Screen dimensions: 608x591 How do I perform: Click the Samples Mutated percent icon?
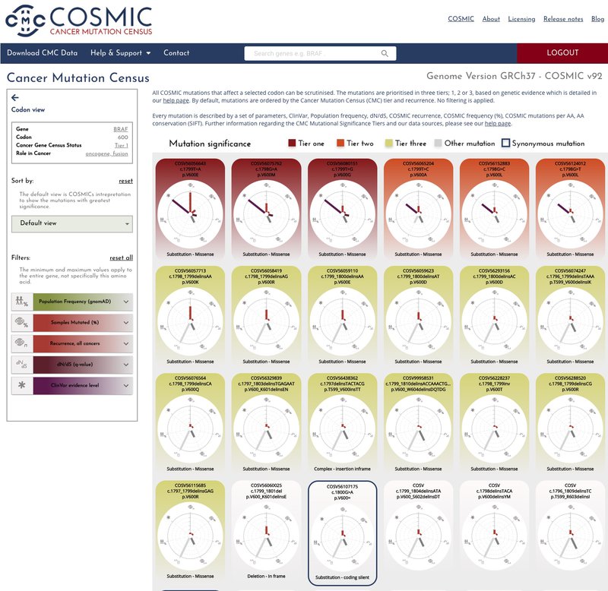[x=21, y=323]
